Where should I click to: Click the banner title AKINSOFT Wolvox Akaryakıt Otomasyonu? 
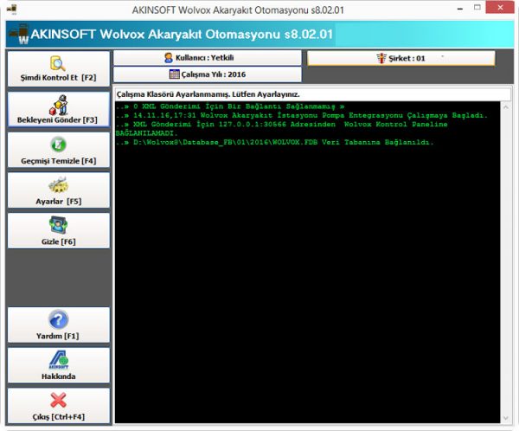coord(182,34)
